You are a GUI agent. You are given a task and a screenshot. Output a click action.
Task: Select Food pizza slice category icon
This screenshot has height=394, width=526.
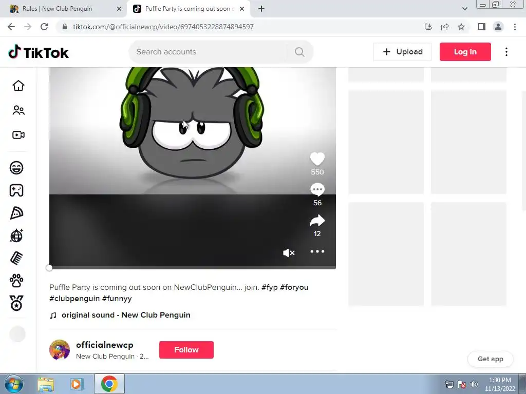click(x=16, y=213)
